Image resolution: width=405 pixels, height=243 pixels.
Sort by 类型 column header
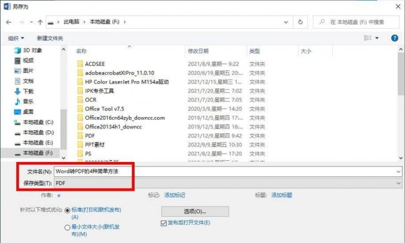255,51
